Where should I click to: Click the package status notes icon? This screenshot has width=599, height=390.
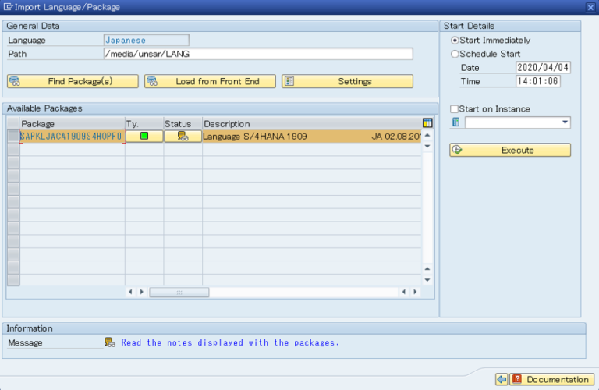(183, 136)
